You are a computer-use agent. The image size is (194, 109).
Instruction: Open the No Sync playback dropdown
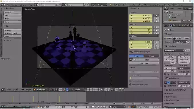(117, 107)
